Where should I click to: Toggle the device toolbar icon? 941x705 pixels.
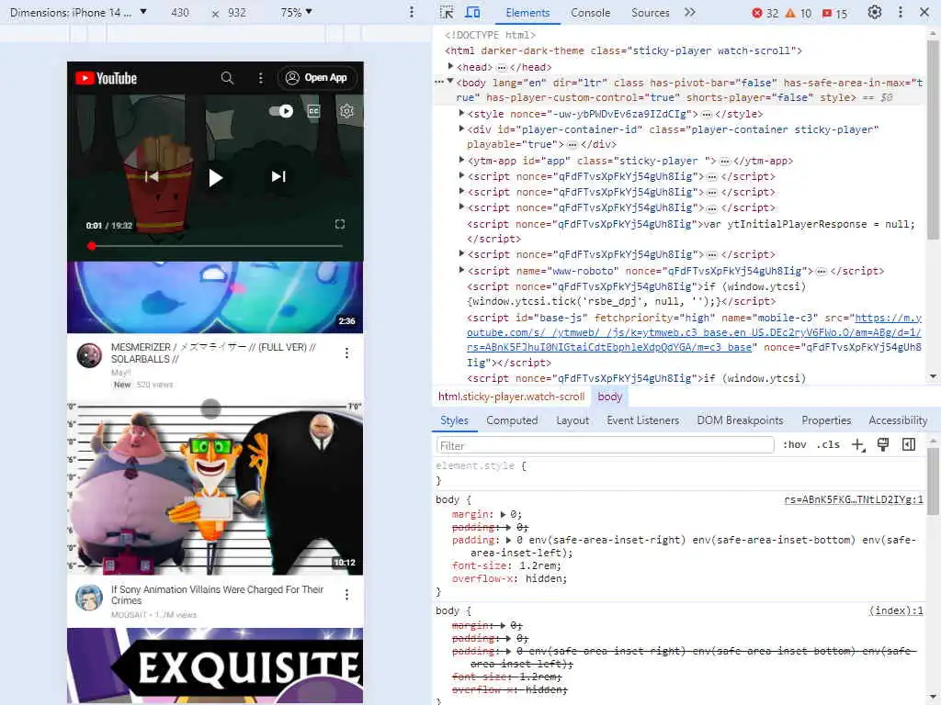(473, 12)
